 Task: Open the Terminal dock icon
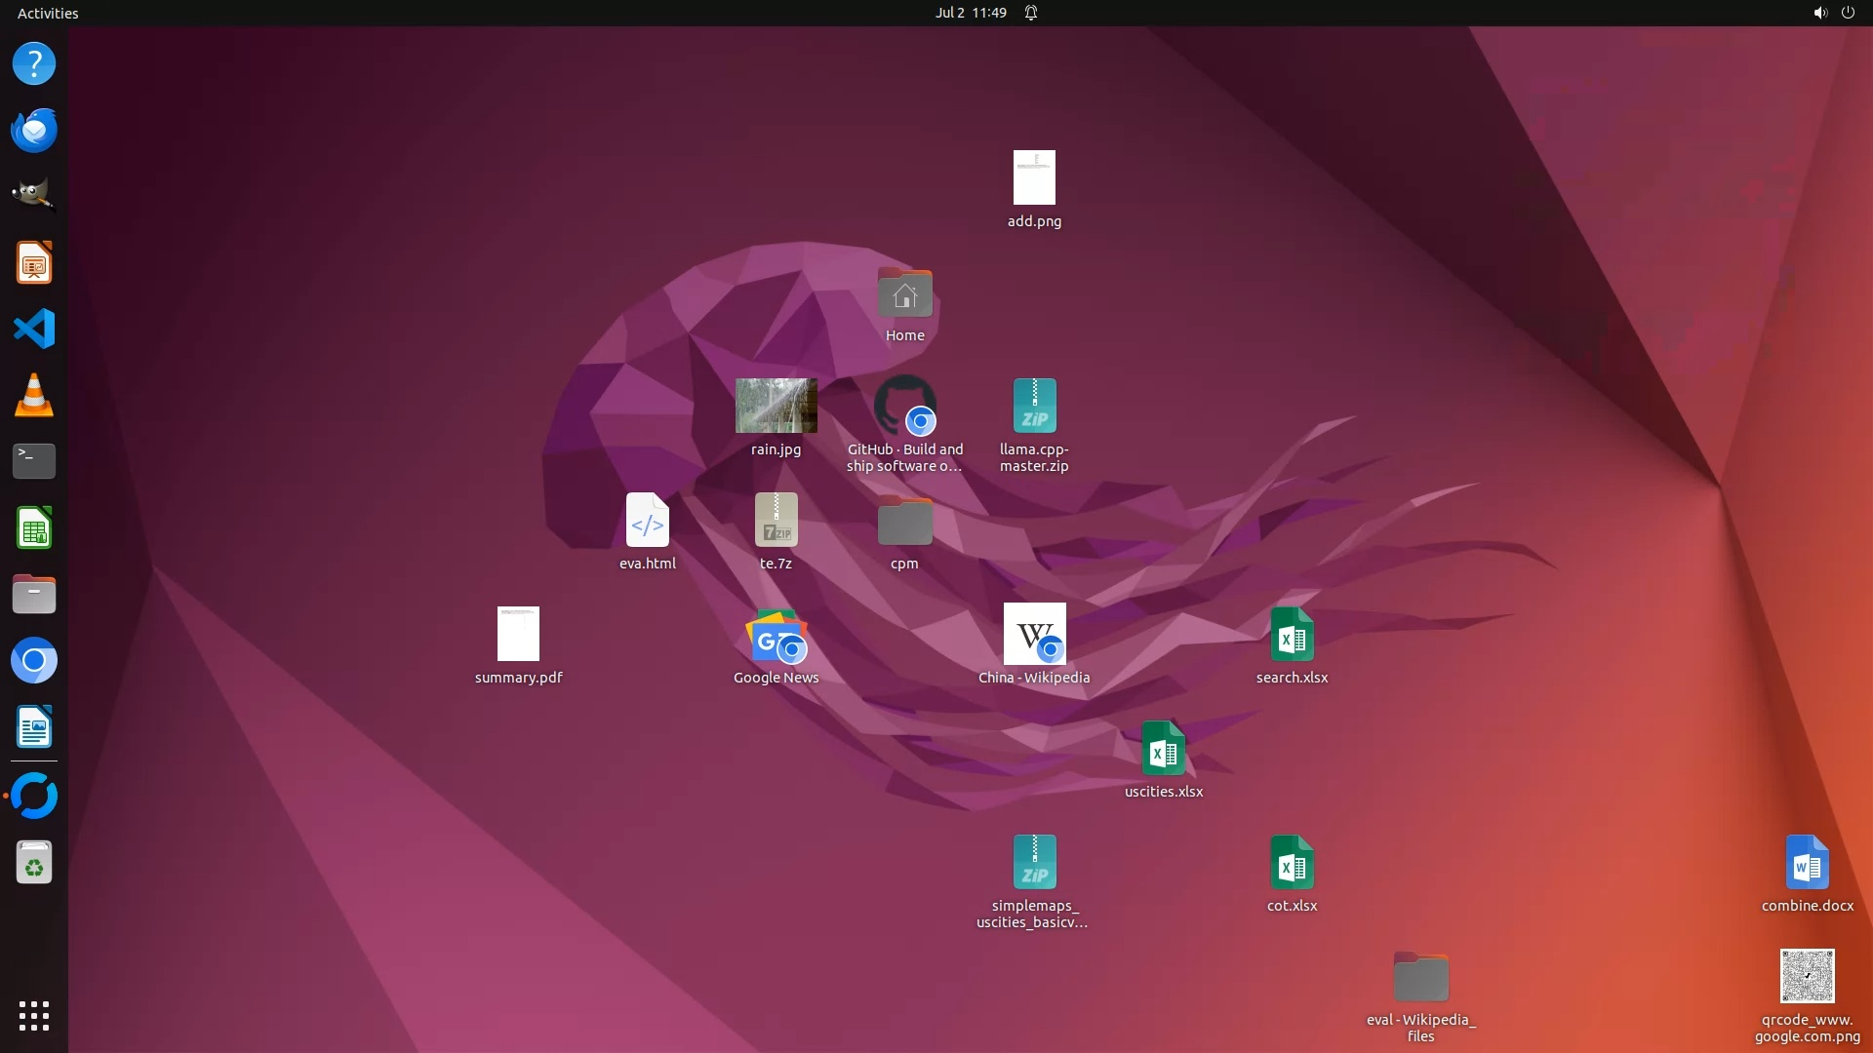click(x=34, y=461)
